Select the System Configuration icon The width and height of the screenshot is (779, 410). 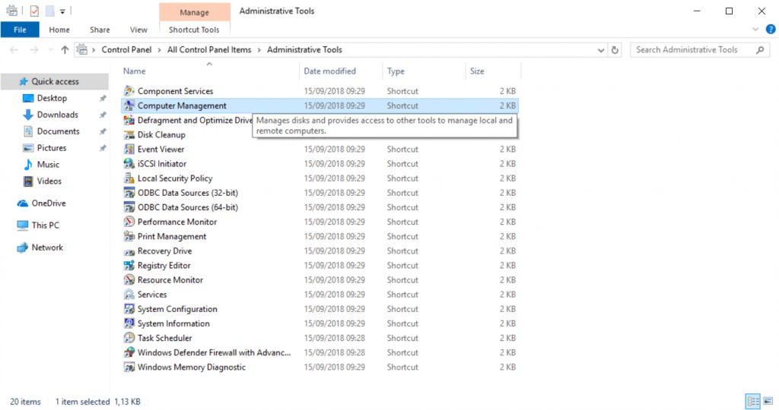coord(129,309)
